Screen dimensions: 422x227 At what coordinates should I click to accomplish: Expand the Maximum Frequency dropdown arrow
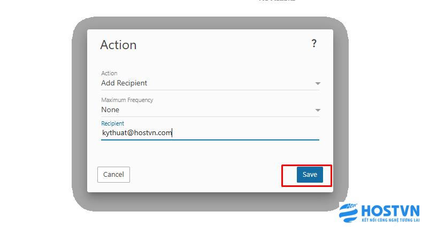pos(318,110)
